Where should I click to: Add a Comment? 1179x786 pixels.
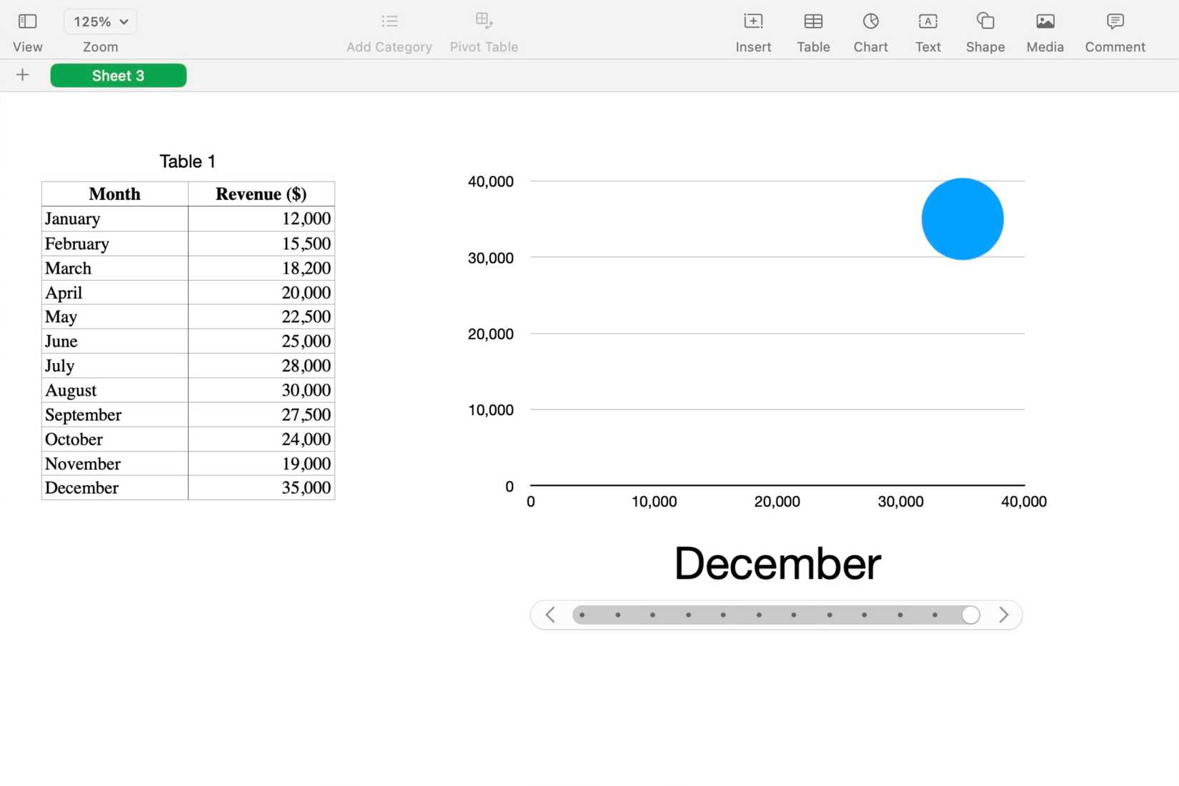click(x=1114, y=30)
